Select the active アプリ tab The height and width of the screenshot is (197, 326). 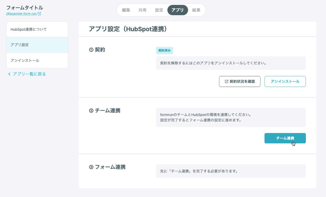[178, 10]
